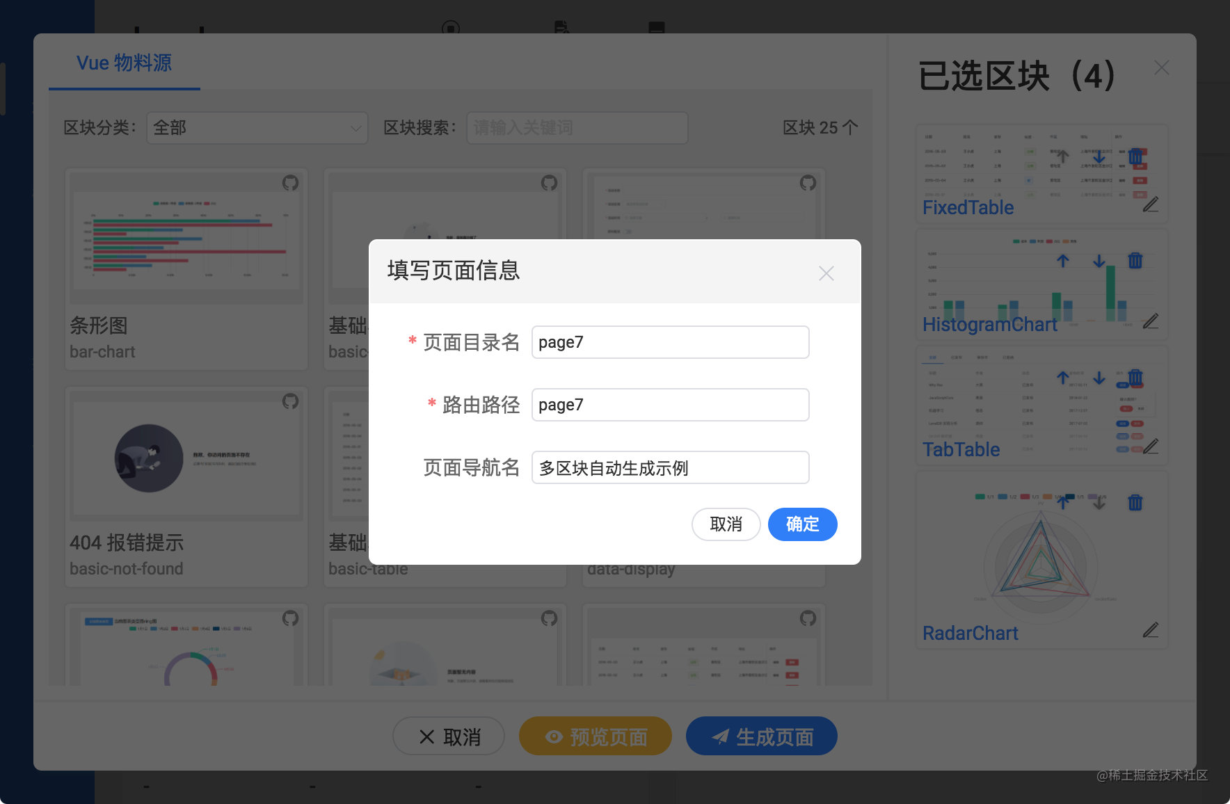This screenshot has width=1230, height=804.
Task: Close the 填写页面信息 dialog
Action: (826, 273)
